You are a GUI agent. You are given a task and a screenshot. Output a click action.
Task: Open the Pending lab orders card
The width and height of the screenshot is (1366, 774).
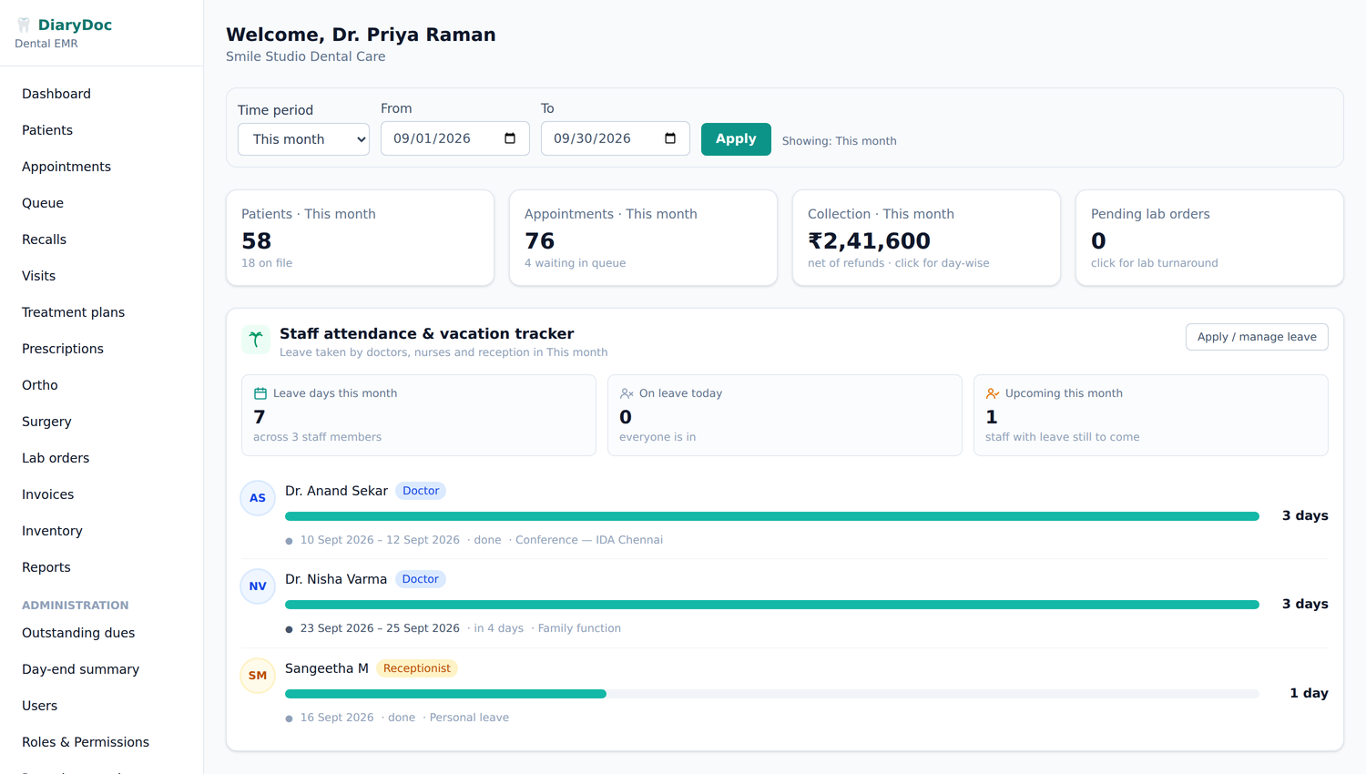(x=1209, y=238)
